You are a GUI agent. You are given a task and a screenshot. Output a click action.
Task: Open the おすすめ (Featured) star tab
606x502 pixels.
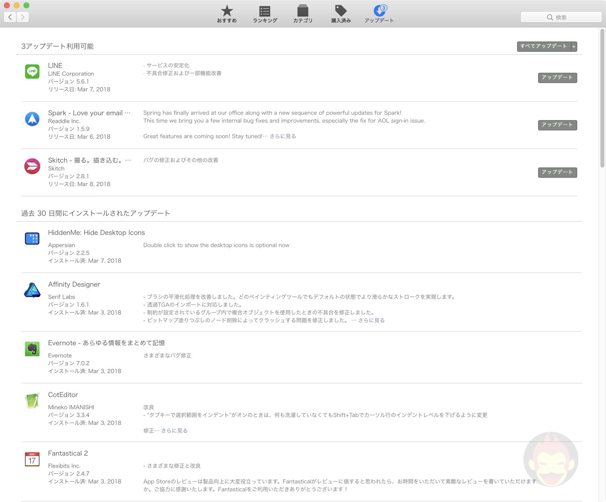tap(227, 14)
